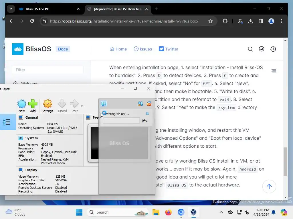Click the browser profile avatar

pos(271,21)
